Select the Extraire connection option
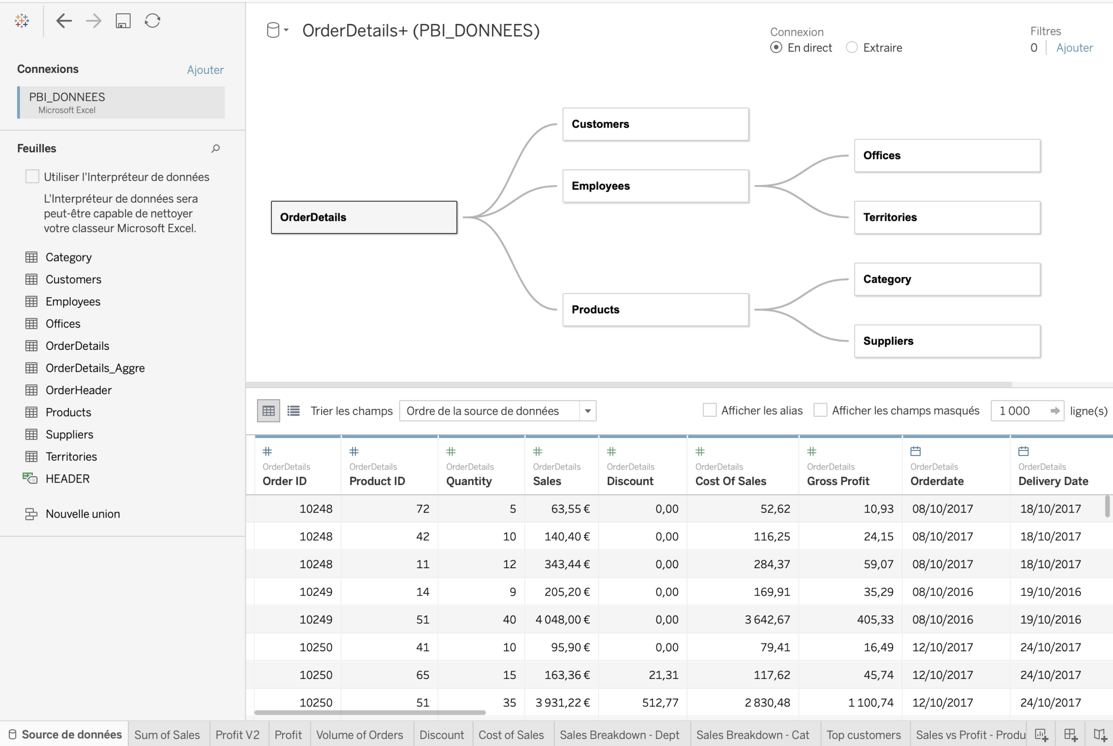This screenshot has height=746, width=1113. [852, 48]
